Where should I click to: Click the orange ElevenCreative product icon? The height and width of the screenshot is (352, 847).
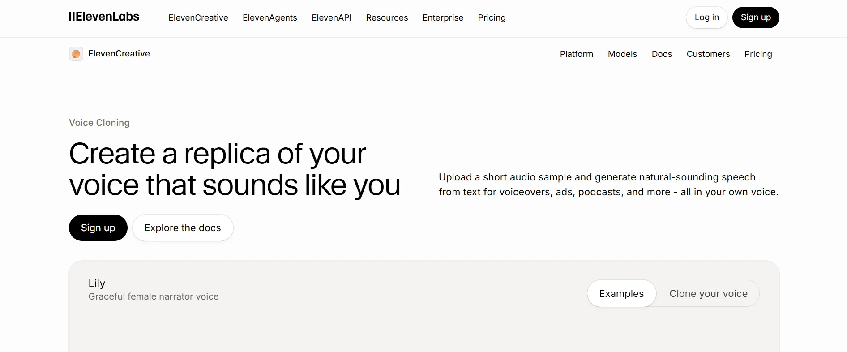click(x=76, y=54)
